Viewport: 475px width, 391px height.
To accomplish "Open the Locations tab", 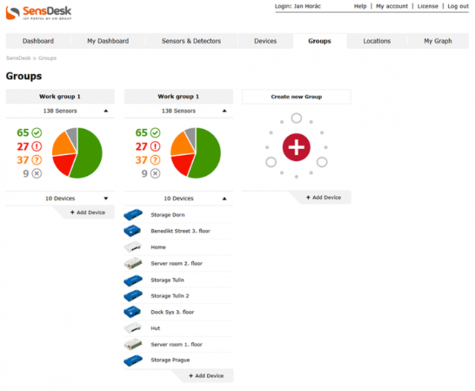I will coord(376,41).
